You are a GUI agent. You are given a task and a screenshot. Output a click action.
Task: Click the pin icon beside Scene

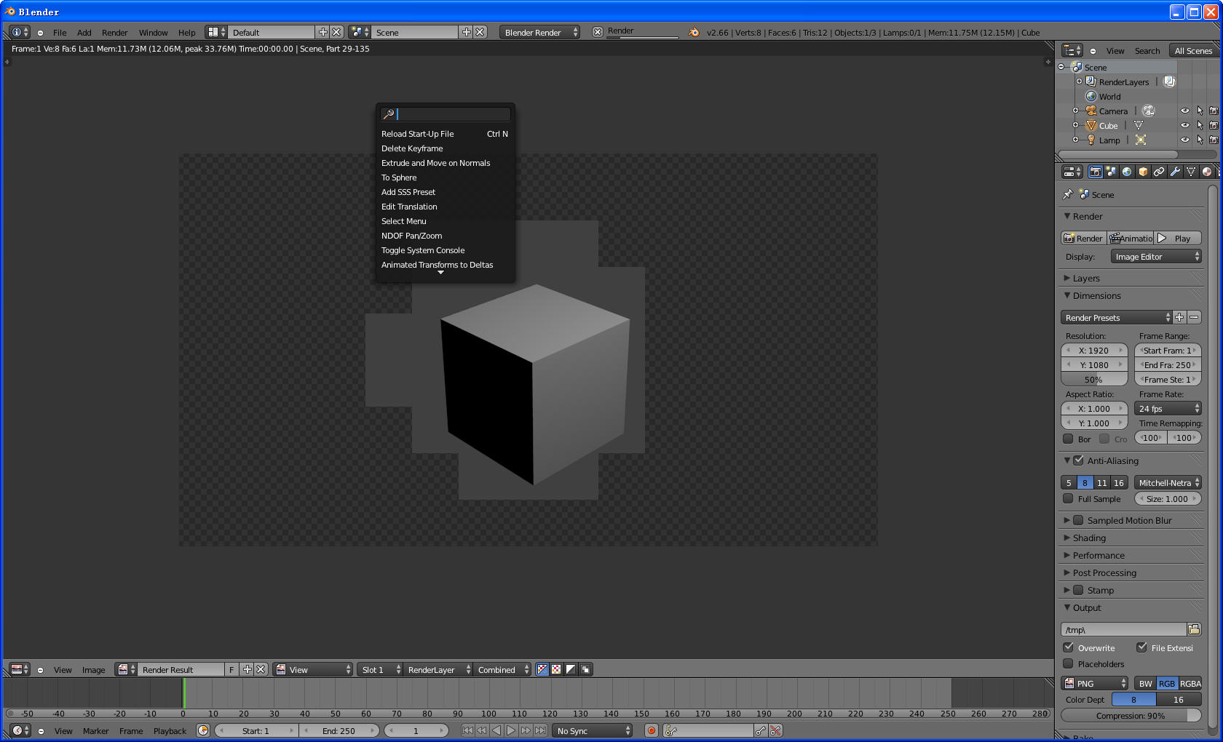[1068, 194]
